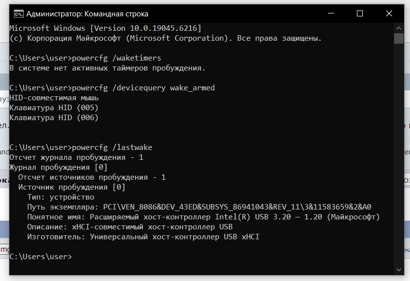Screen dimensions: 410x281
Task: Click the vertical scrollbar thumb
Action: coord(399,39)
